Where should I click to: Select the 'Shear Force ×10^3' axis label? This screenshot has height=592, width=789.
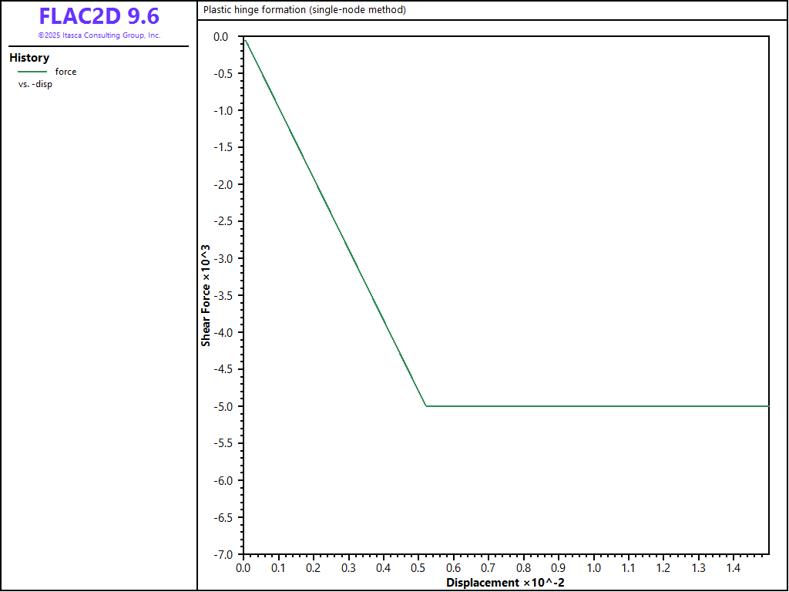tap(206, 296)
